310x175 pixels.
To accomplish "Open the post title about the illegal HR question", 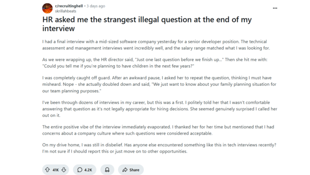I will [x=147, y=24].
